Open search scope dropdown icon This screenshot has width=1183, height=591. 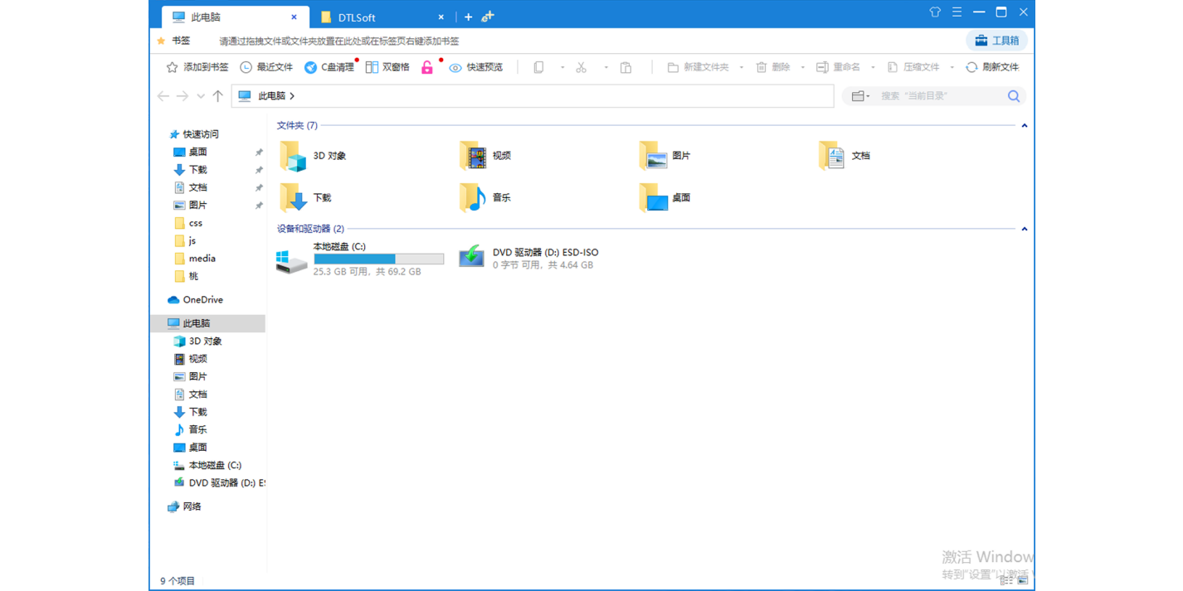coord(860,96)
